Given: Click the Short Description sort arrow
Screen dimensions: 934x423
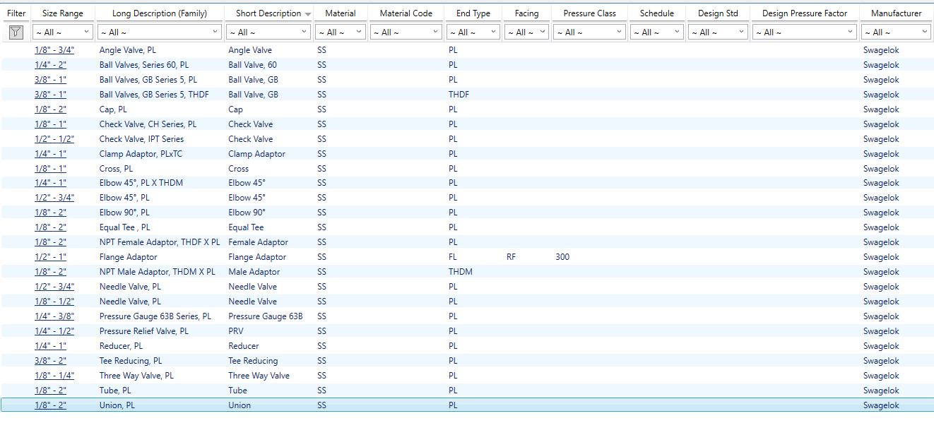Looking at the screenshot, I should (x=308, y=14).
